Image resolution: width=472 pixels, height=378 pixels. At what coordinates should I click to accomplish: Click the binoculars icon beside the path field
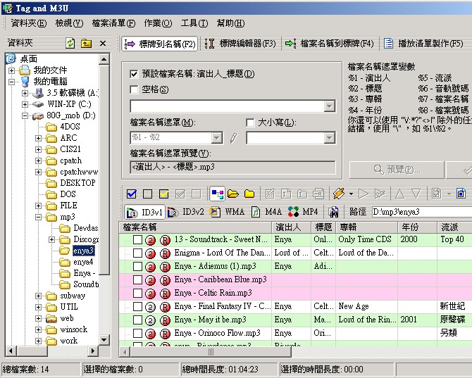(x=333, y=211)
